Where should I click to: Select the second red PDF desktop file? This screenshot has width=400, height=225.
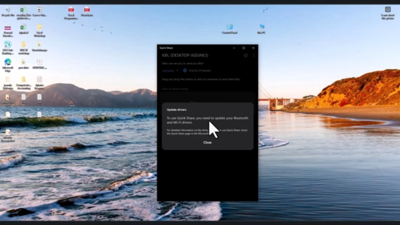click(x=87, y=12)
